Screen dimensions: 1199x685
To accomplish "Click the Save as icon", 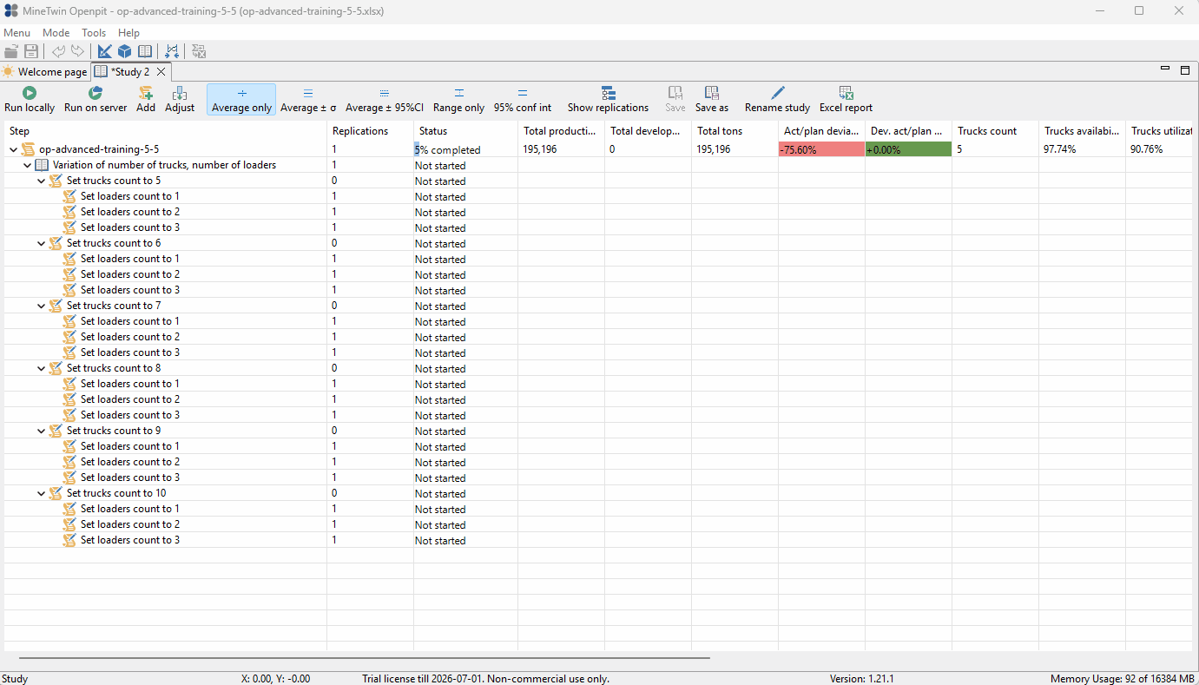I will click(x=712, y=93).
